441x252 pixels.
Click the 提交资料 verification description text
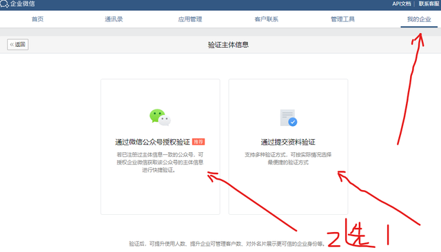(x=288, y=158)
